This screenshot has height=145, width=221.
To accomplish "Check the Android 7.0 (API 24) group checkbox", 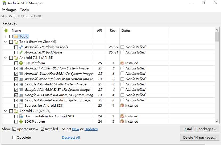I will click(11, 111).
